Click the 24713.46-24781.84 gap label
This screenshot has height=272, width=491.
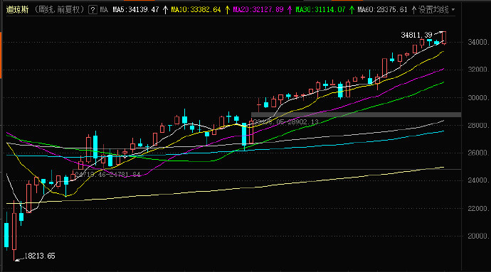(107, 175)
